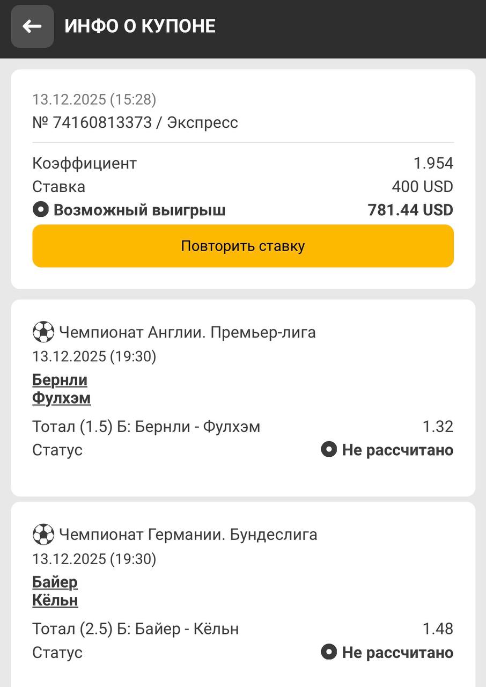Click the Чемпионат Германии. Бундеслига label
Viewport: 486px width, 687px height.
[188, 535]
